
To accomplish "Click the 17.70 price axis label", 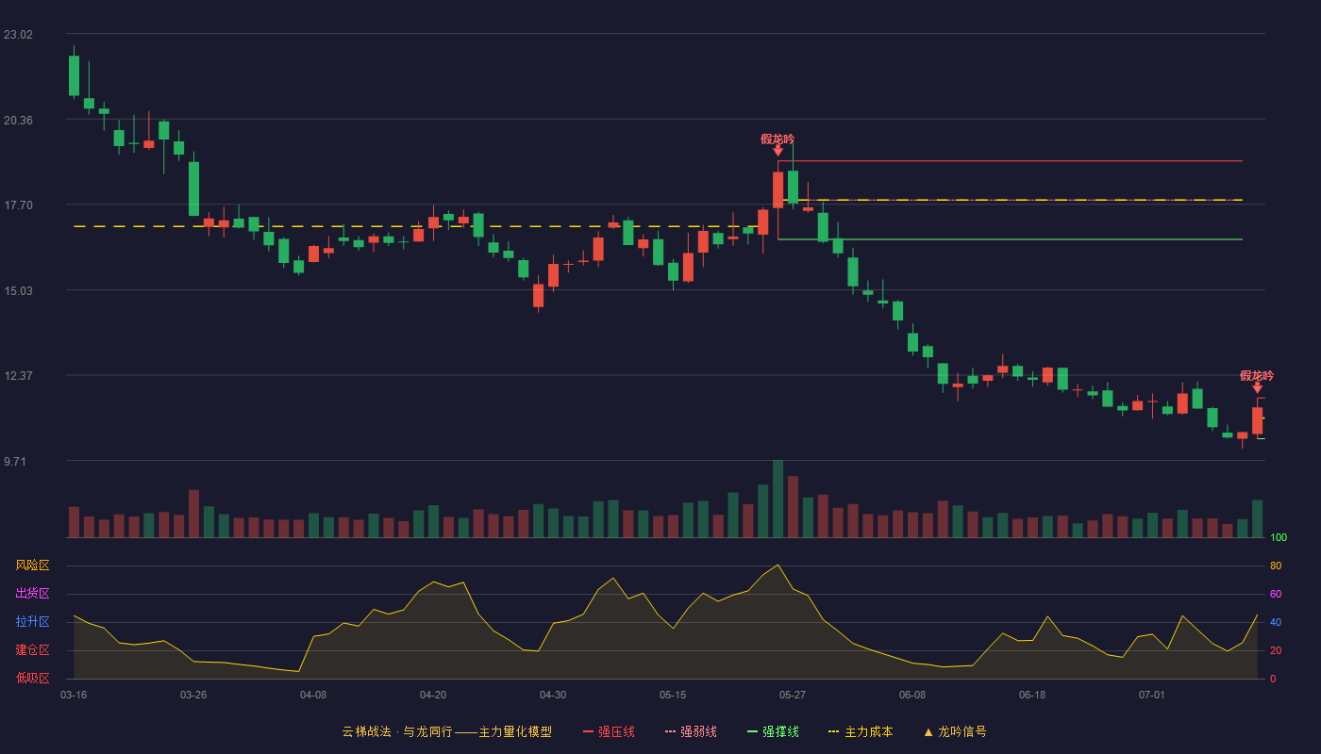I will [x=18, y=205].
